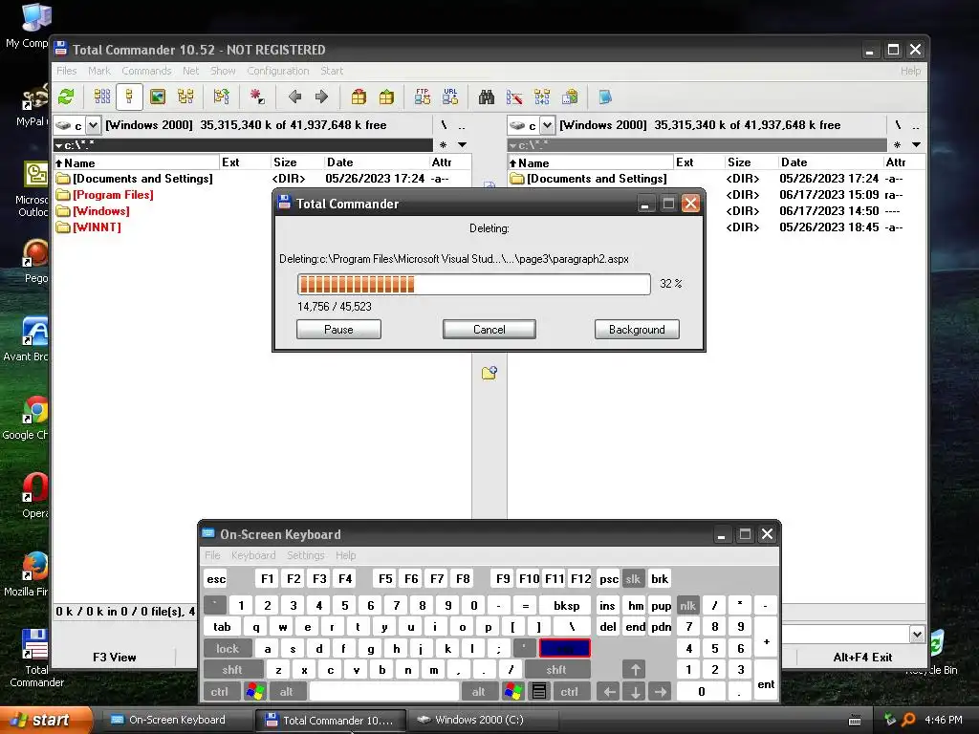Select Documents and Settings in right panel

[597, 179]
